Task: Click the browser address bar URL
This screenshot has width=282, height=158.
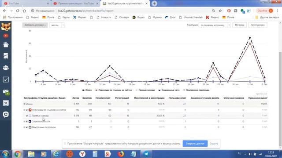Action: click(85, 11)
